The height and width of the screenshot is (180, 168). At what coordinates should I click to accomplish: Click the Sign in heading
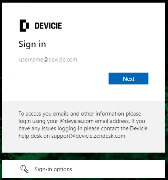[32, 44]
